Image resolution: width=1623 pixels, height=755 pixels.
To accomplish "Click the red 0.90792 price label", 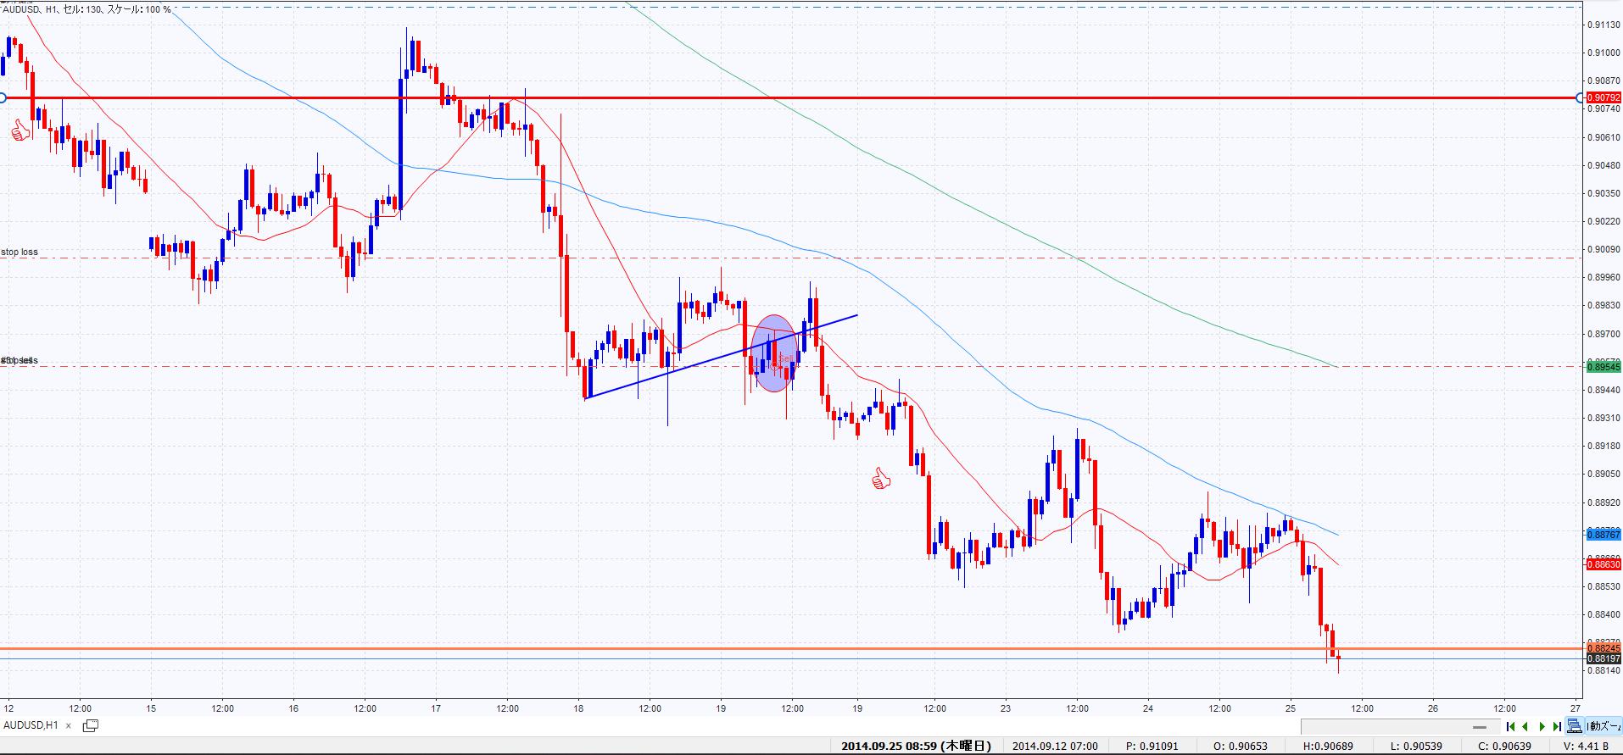I will [1603, 98].
